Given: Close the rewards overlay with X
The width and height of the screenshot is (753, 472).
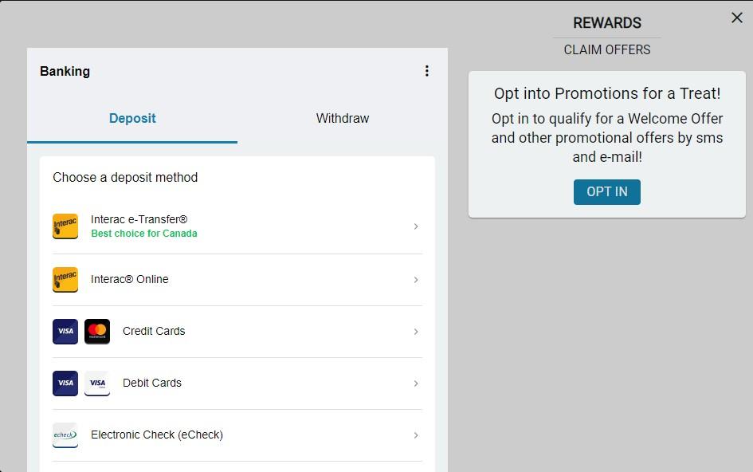Looking at the screenshot, I should point(737,18).
